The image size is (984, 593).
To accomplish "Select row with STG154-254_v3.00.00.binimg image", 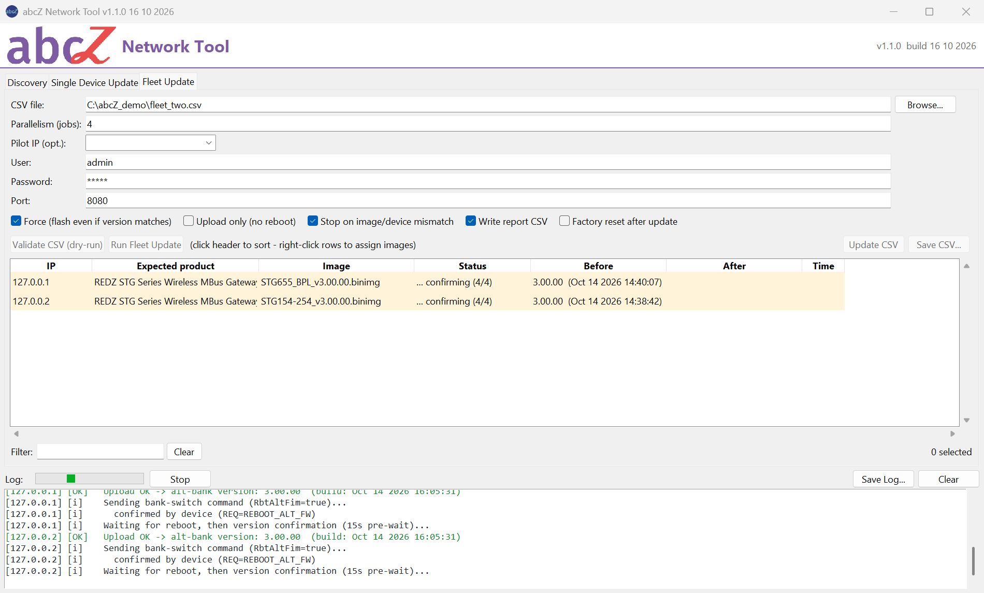I will (x=427, y=301).
